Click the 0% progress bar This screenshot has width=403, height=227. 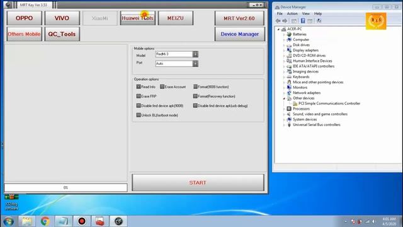tap(65, 188)
